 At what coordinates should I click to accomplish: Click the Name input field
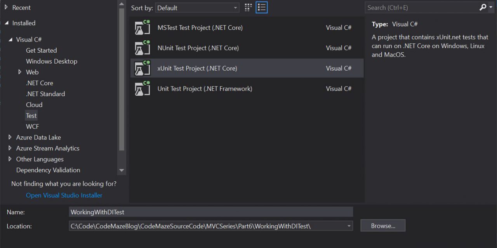pos(211,212)
